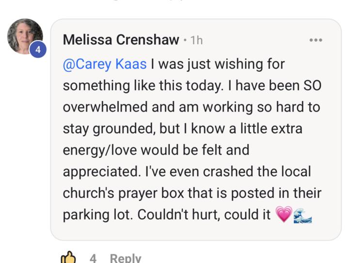Click the word "energy/love" in comment
This screenshot has height=263, width=349.
(x=100, y=150)
